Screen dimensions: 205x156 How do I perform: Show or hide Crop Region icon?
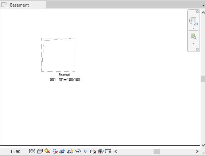(70, 151)
